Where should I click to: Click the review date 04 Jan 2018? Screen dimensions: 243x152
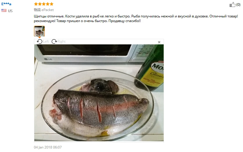point(48,147)
